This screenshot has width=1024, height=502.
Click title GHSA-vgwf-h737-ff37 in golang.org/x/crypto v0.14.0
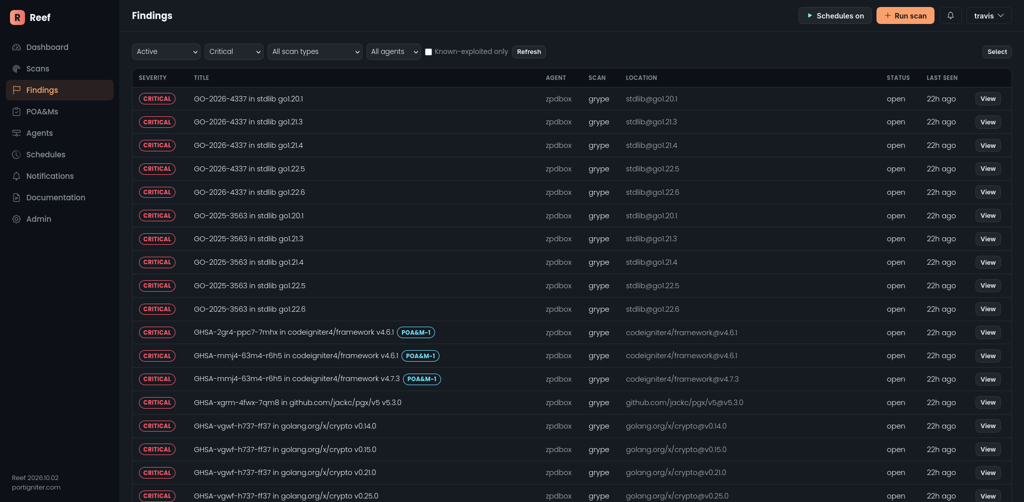(x=285, y=426)
